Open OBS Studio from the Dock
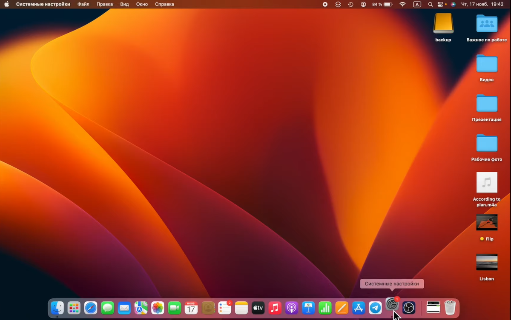The image size is (511, 320). click(409, 308)
